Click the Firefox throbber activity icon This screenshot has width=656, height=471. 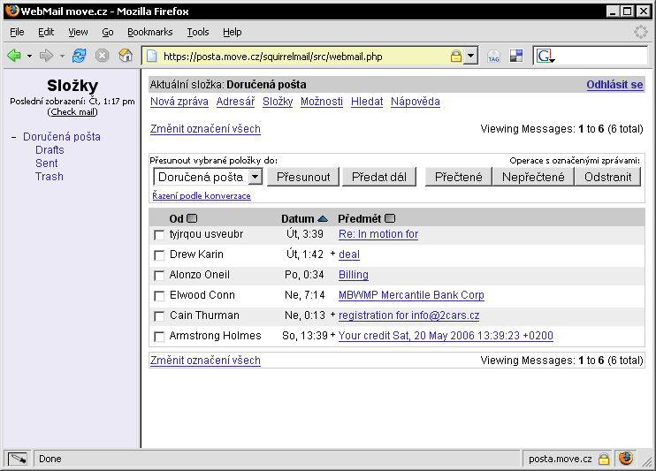coord(640,32)
